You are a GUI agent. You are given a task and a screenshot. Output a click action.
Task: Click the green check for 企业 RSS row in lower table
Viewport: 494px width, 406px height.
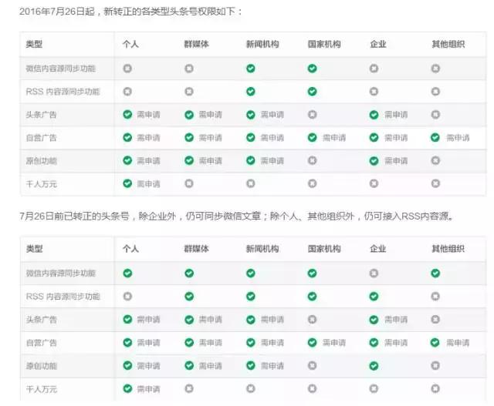tap(374, 297)
